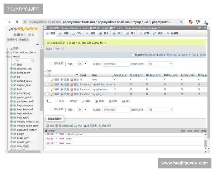
Task: Click the edit pencil icon for root row
Action: pos(52,79)
